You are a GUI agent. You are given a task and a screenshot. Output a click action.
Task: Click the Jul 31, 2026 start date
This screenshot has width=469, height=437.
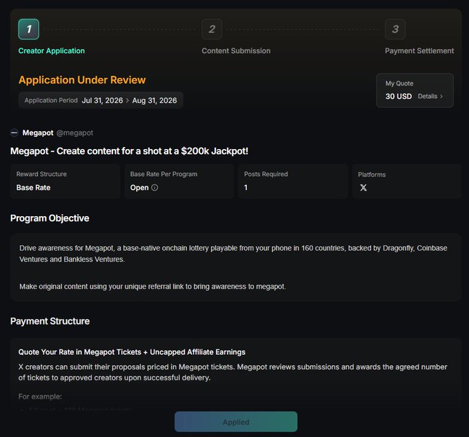point(102,100)
